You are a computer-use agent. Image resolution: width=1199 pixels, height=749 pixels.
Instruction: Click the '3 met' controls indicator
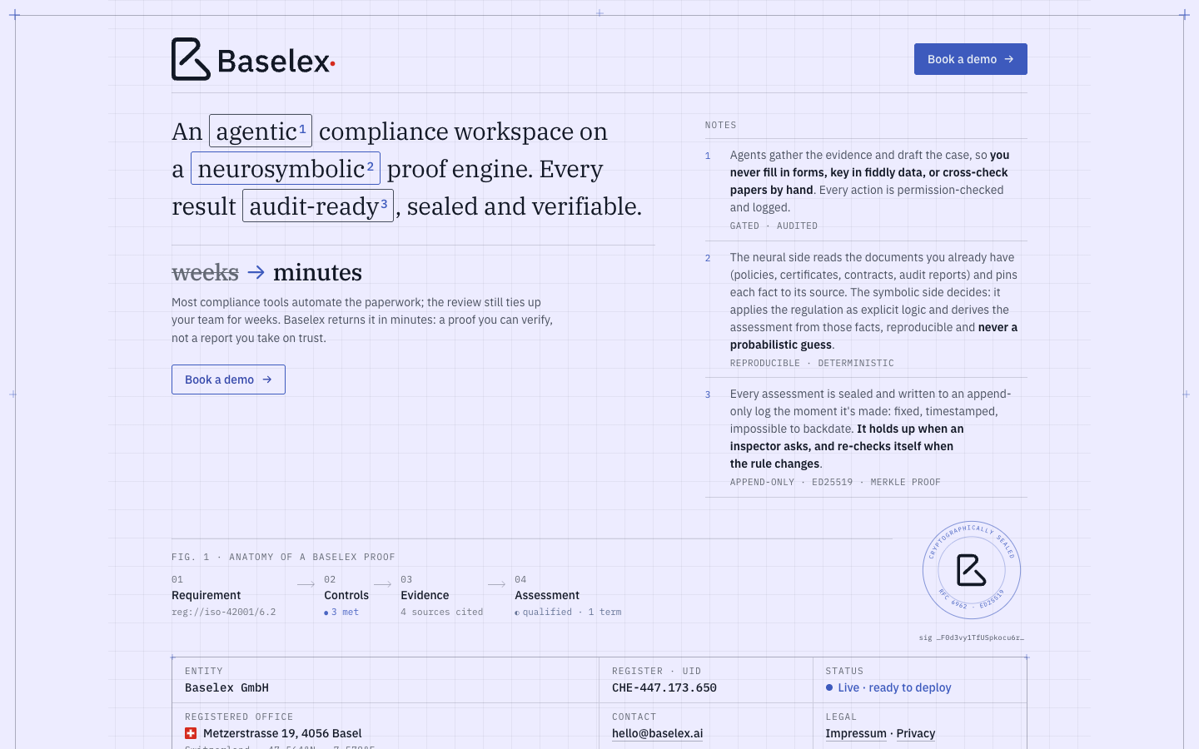(x=341, y=612)
